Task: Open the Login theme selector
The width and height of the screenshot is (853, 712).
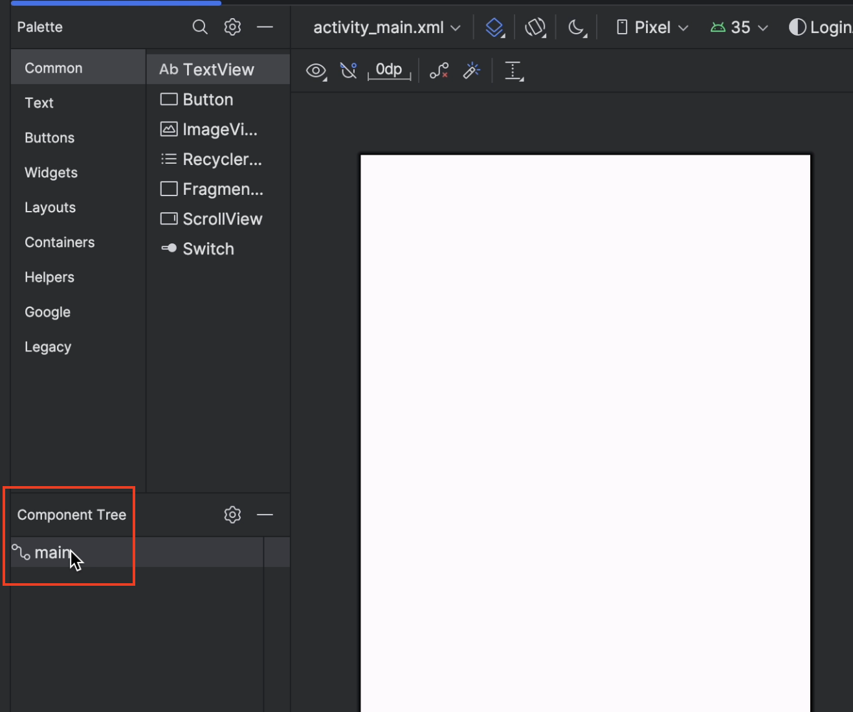Action: click(820, 27)
